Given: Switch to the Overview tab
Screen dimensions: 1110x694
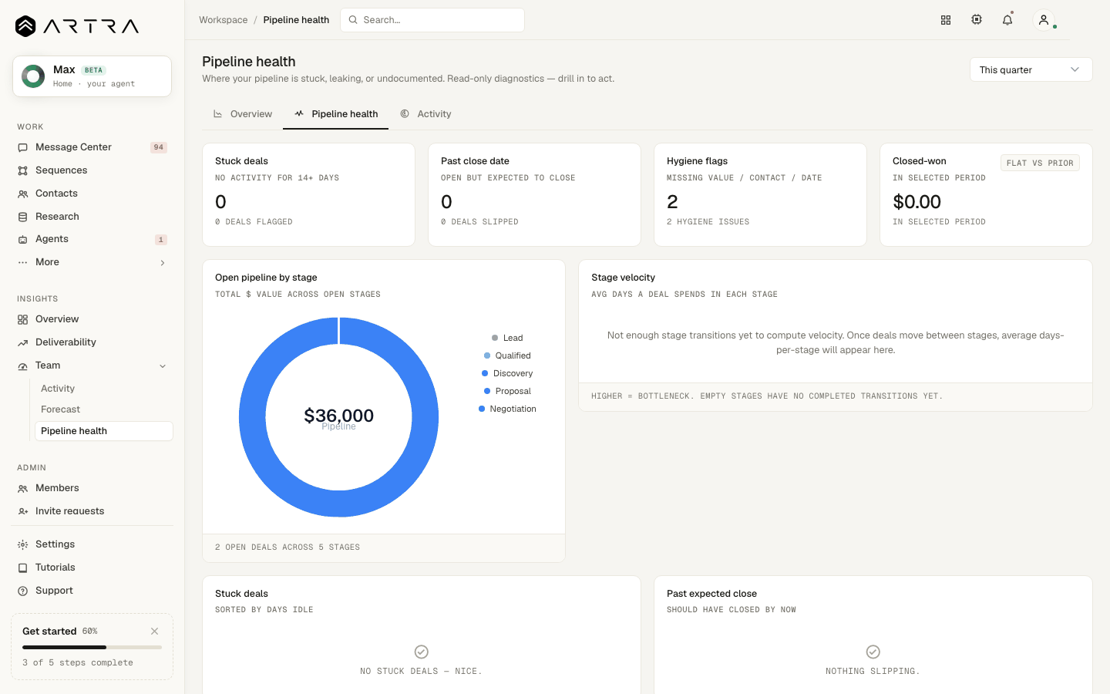Looking at the screenshot, I should (243, 114).
